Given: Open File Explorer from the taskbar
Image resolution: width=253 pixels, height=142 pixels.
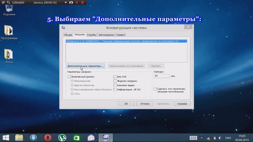Looking at the screenshot, I should coord(19,138).
